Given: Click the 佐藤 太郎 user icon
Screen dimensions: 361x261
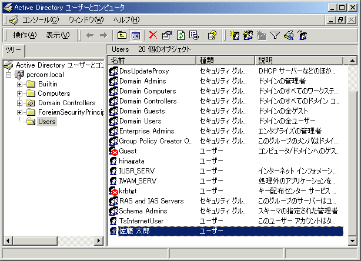Looking at the screenshot, I should (x=113, y=231).
